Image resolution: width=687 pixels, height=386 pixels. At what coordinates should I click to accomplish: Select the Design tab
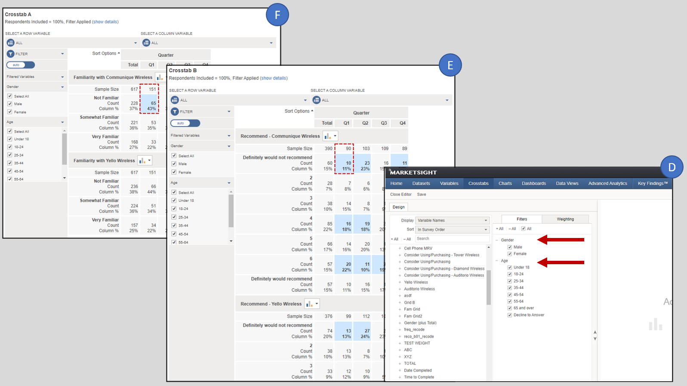tap(399, 207)
